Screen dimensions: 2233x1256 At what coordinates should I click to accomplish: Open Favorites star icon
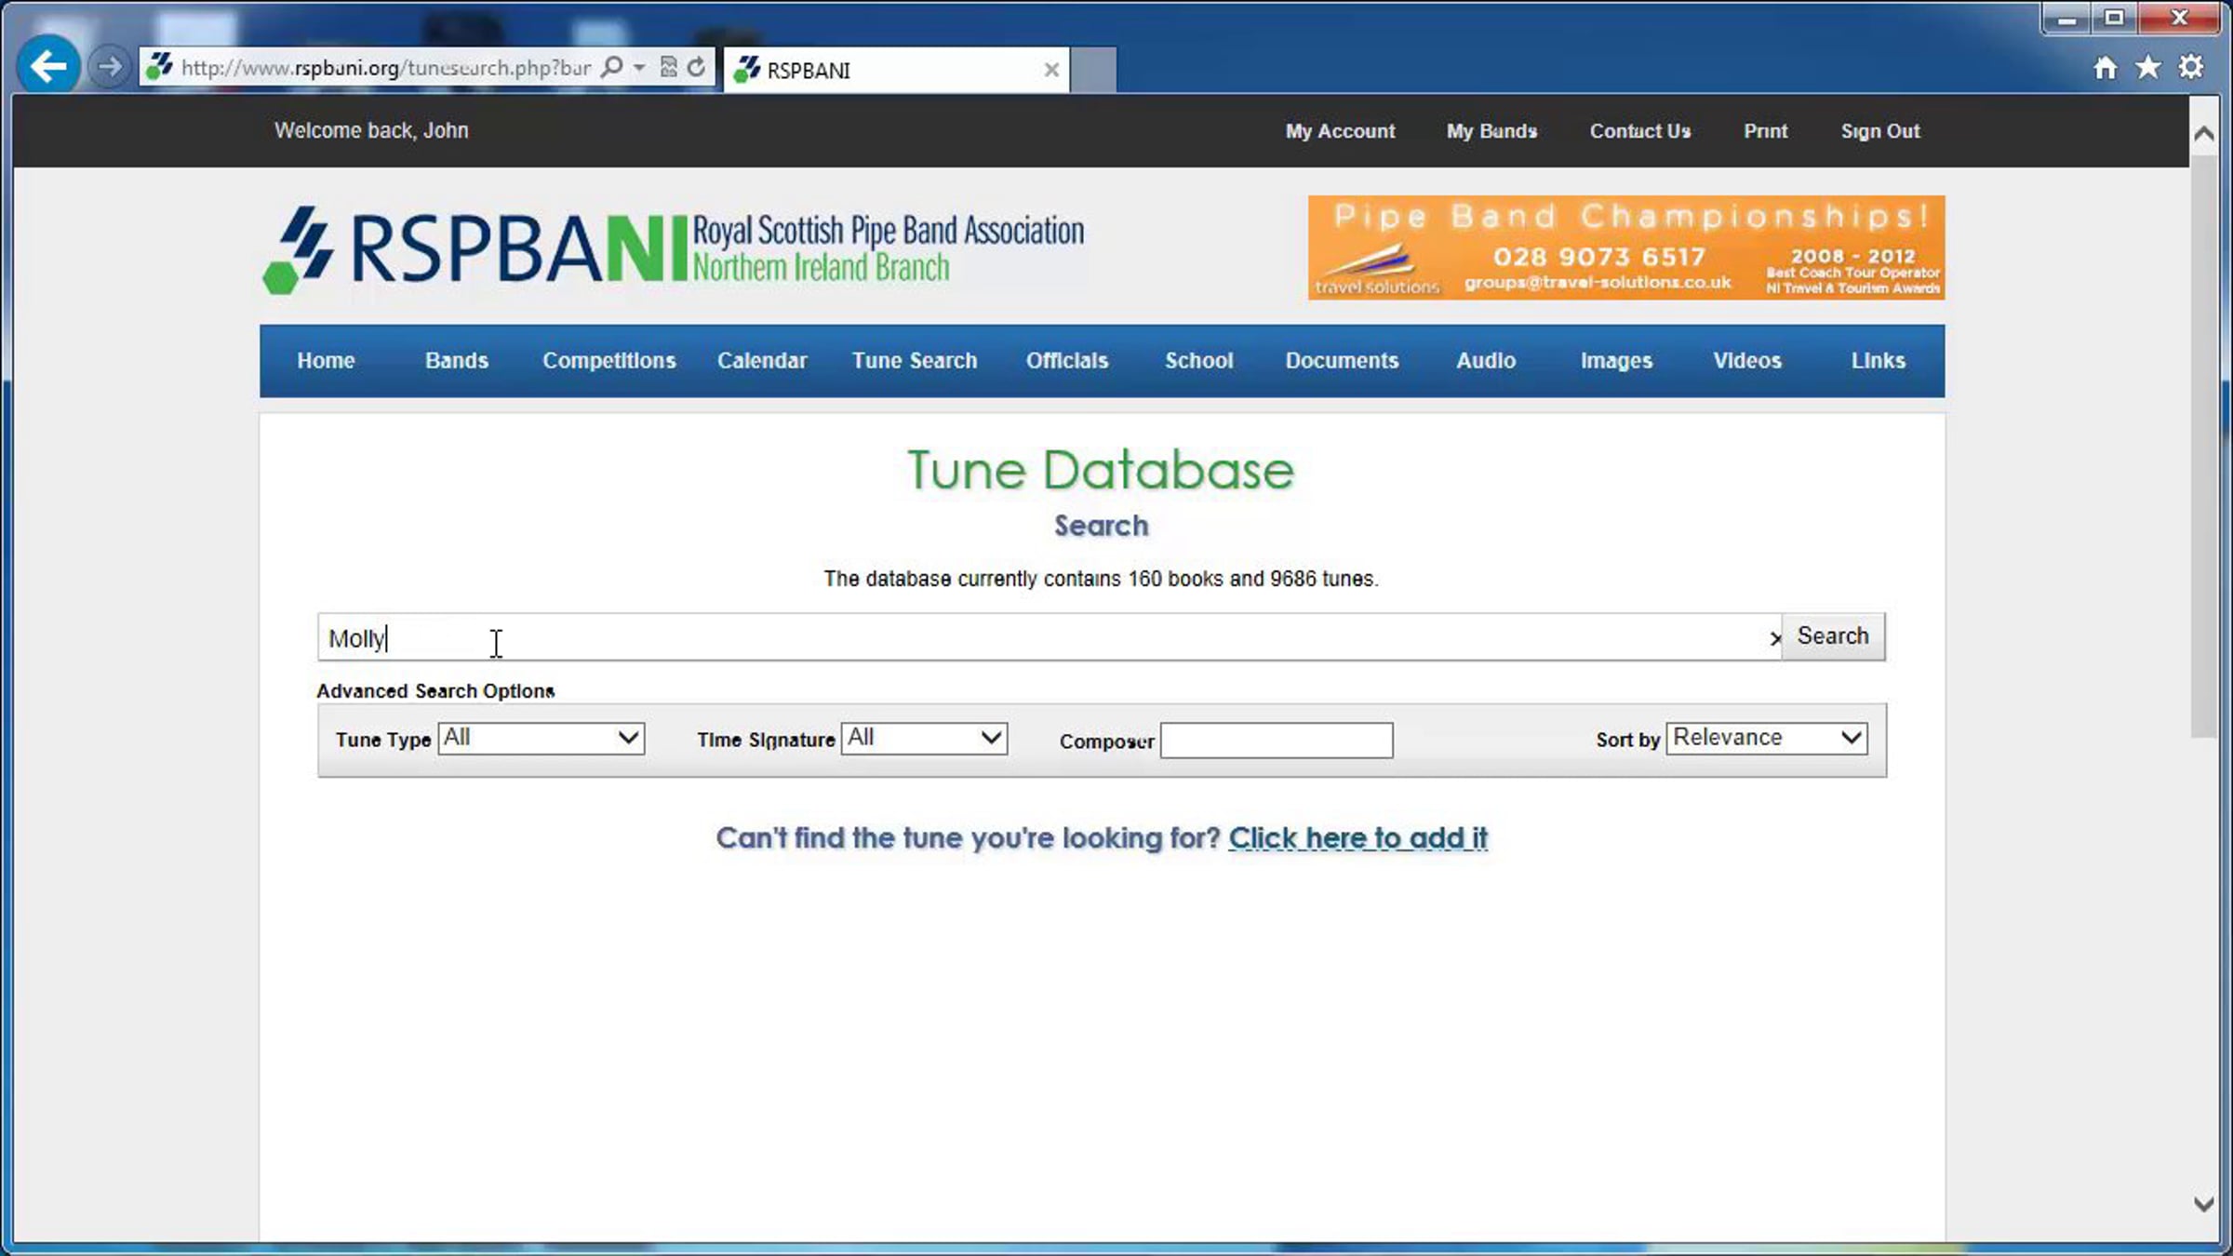pyautogui.click(x=2147, y=67)
